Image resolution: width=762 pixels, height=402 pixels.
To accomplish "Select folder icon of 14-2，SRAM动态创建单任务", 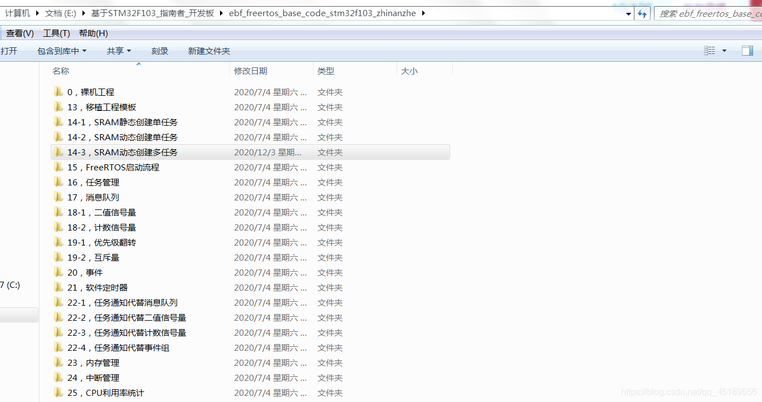I will point(58,137).
